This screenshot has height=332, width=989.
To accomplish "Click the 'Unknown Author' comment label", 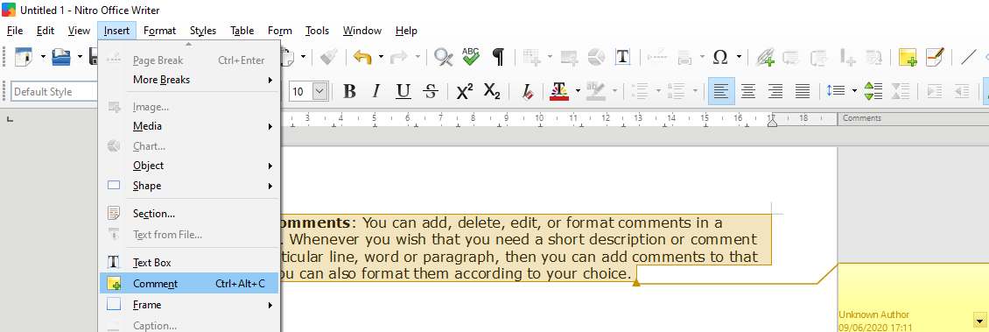I will click(x=873, y=315).
